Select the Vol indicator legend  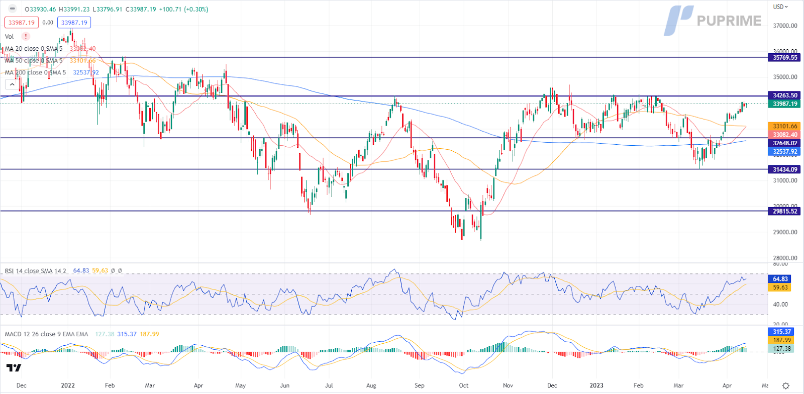(9, 36)
